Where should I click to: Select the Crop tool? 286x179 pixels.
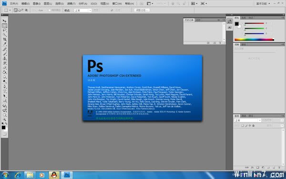(4, 39)
